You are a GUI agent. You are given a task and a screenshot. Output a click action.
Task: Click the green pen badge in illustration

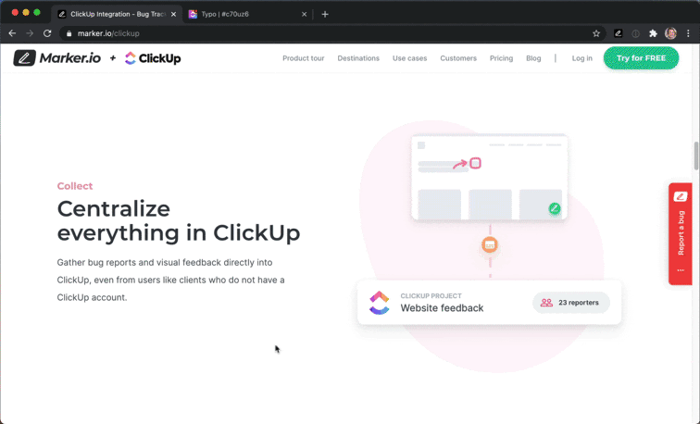[555, 208]
